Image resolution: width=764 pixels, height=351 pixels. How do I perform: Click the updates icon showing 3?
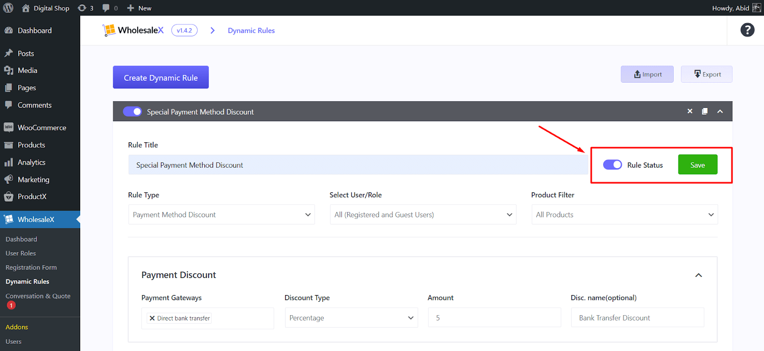point(82,8)
